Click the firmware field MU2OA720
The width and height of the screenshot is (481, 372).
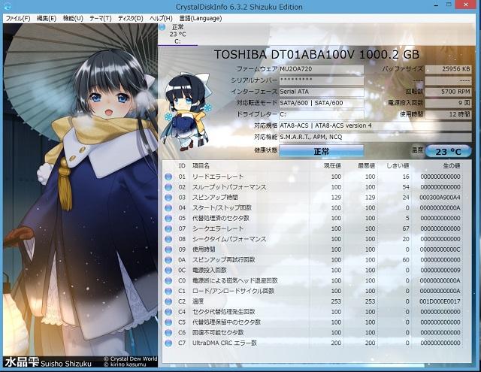pyautogui.click(x=322, y=69)
